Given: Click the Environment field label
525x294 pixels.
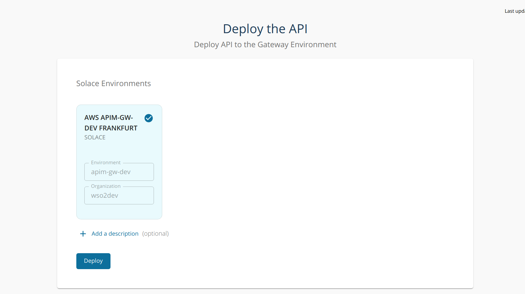Looking at the screenshot, I should pos(106,162).
